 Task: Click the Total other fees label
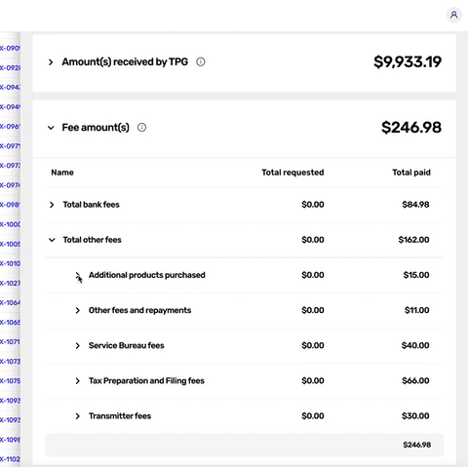(92, 240)
